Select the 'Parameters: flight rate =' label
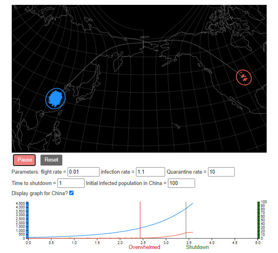 (39, 172)
